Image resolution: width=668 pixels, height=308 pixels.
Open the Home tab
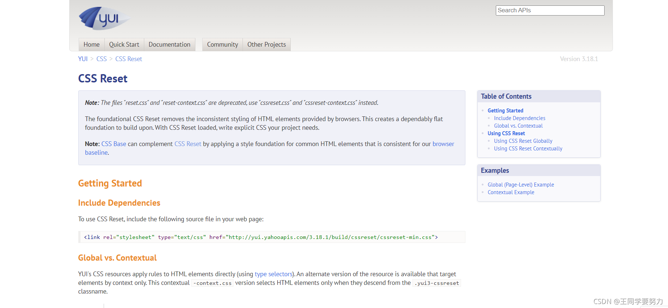pos(91,44)
